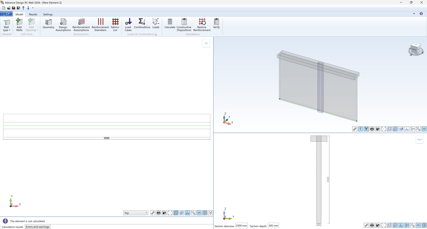Click the Open file icon in quick access toolbar
The height and width of the screenshot is (229, 427).
(x=9, y=8)
